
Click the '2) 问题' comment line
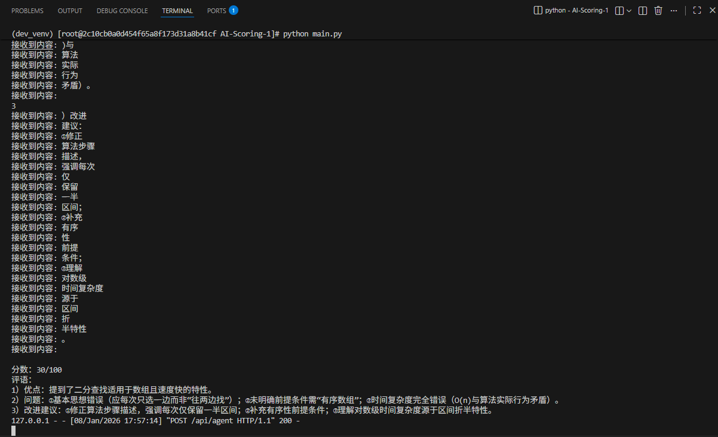[x=286, y=400]
